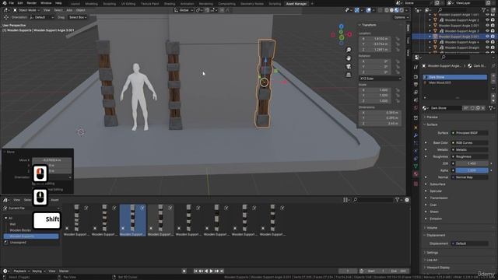Open the Render properties tab icon

click(x=416, y=77)
